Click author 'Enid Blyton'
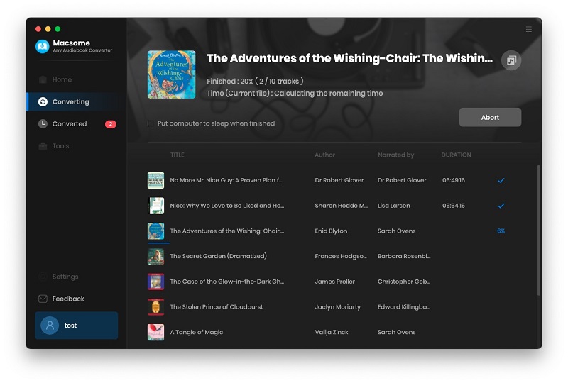The image size is (568, 383). [x=331, y=231]
